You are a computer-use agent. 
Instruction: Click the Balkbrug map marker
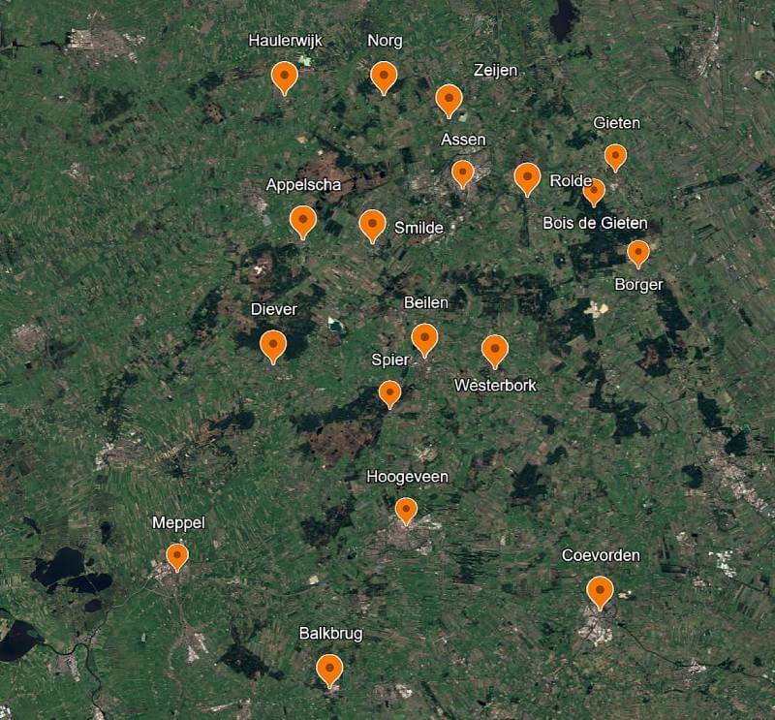[329, 671]
